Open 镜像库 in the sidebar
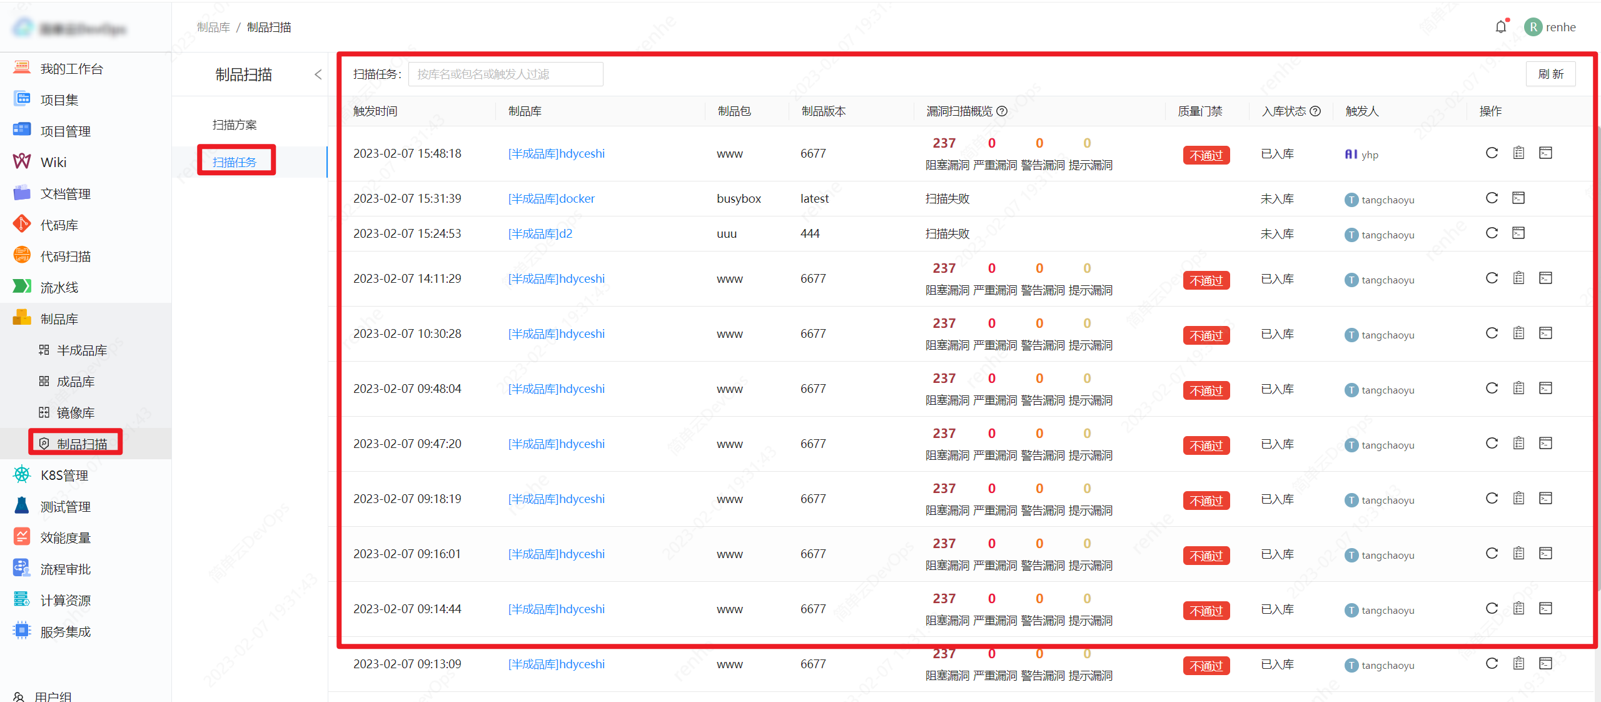This screenshot has width=1601, height=702. 76,412
